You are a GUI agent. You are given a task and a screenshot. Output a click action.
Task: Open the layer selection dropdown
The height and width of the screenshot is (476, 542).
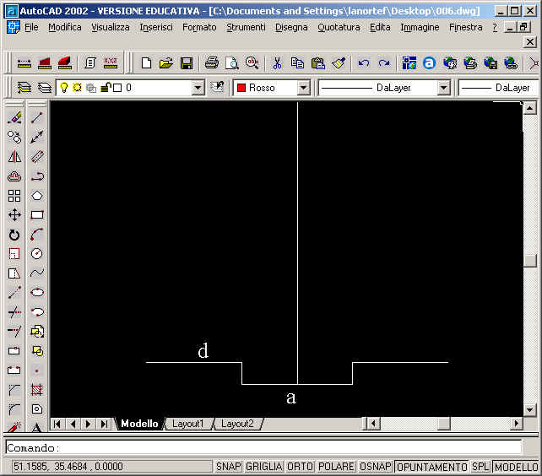[198, 88]
